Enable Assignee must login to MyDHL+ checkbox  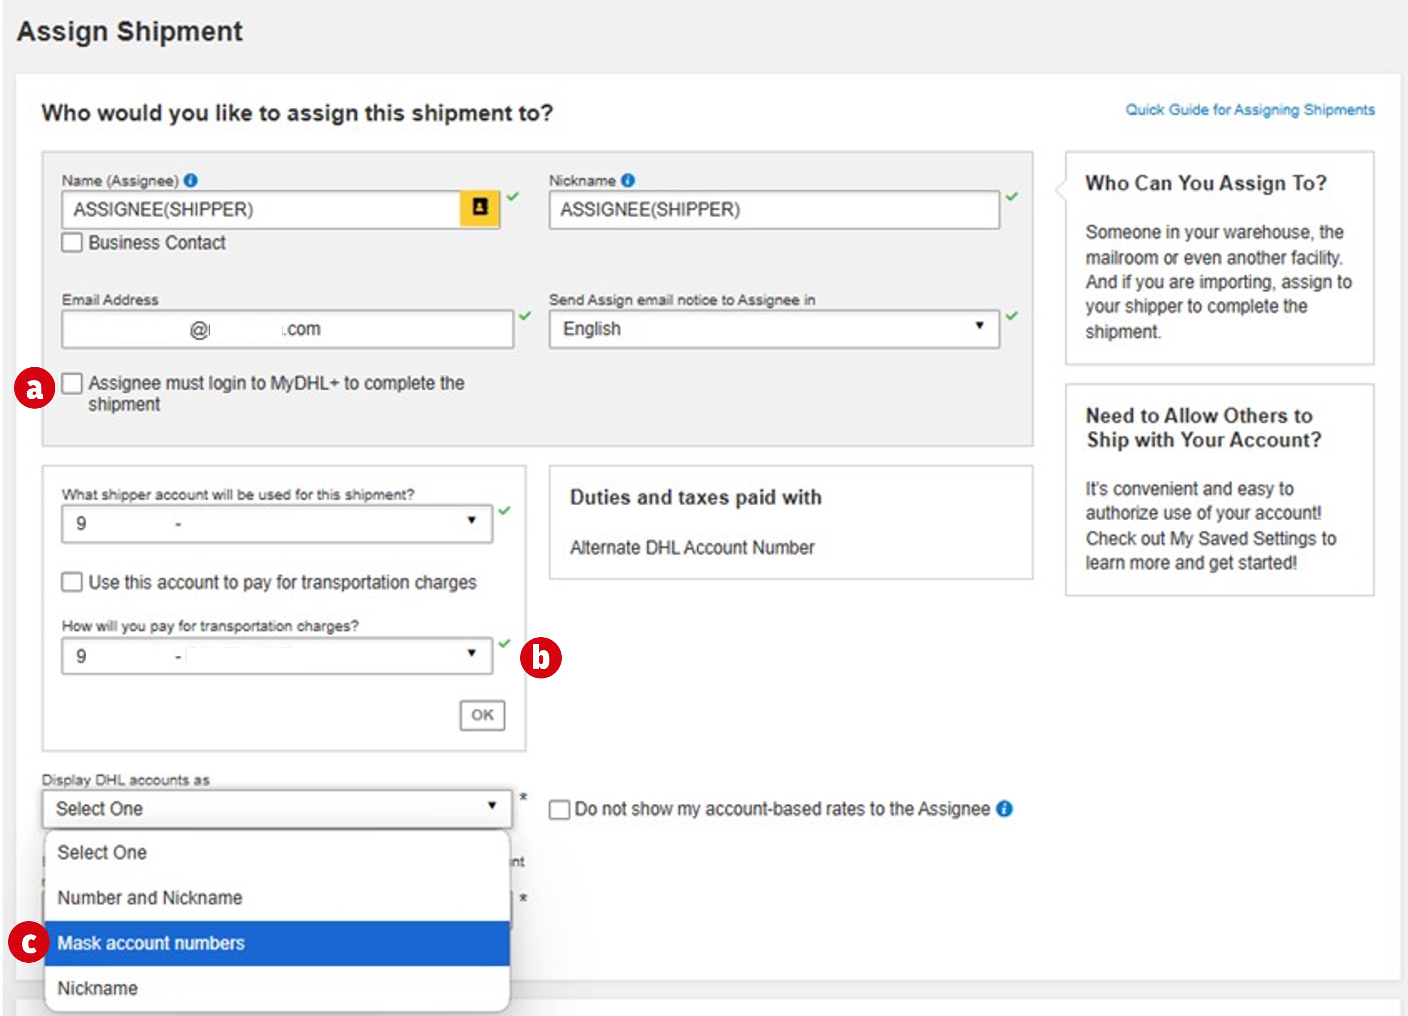(x=72, y=384)
